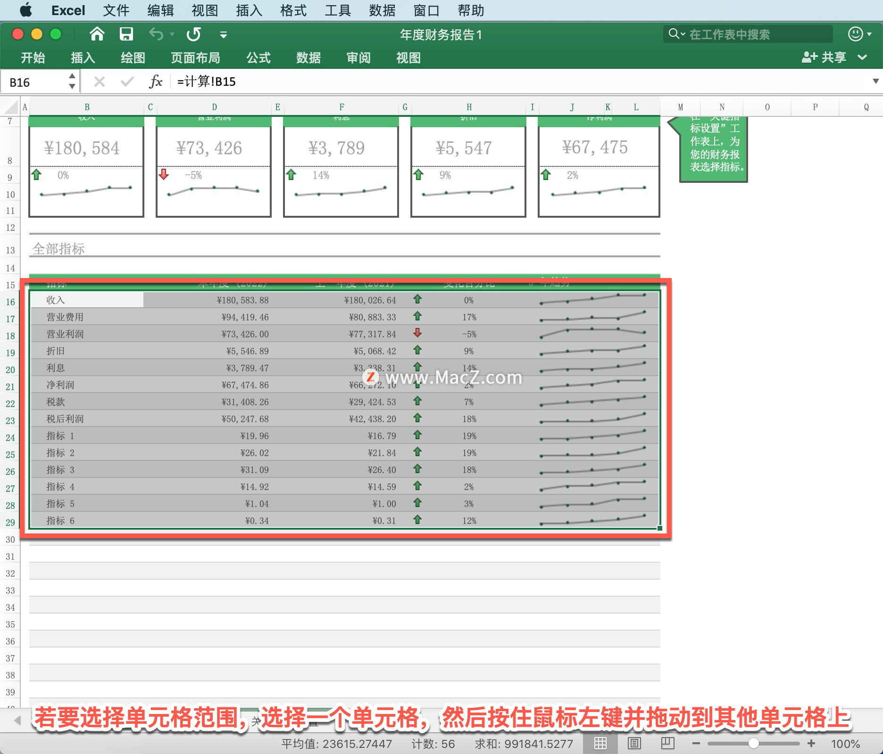Click the green up arrow in 折旧 row
883x754 pixels.
417,350
